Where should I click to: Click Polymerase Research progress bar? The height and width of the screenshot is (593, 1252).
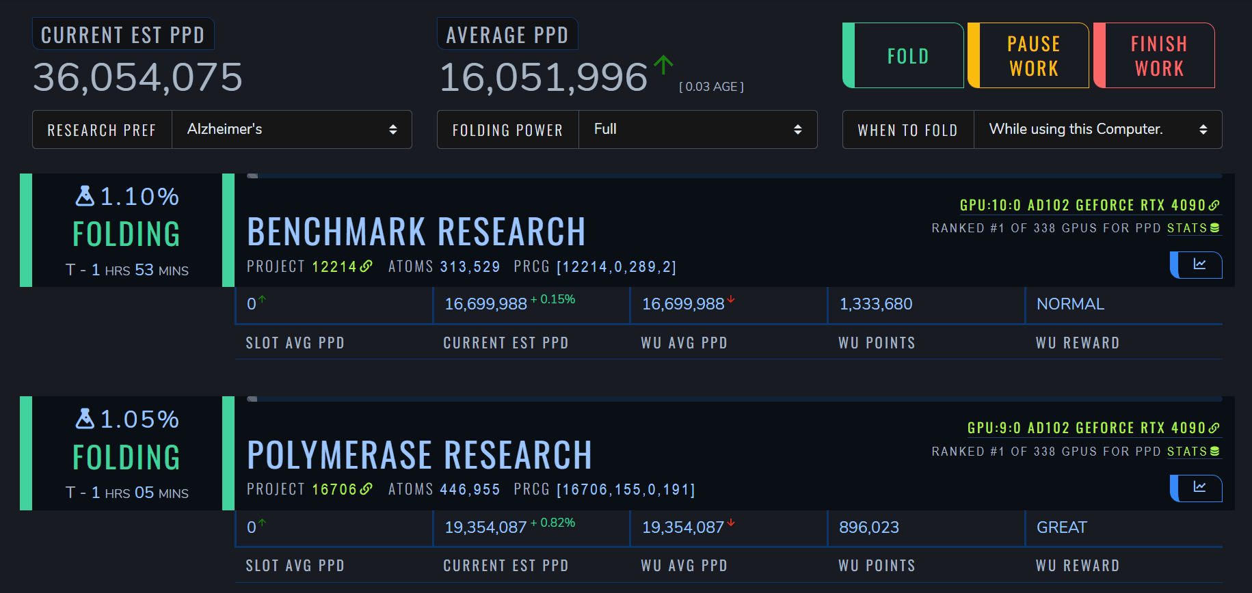pos(734,399)
